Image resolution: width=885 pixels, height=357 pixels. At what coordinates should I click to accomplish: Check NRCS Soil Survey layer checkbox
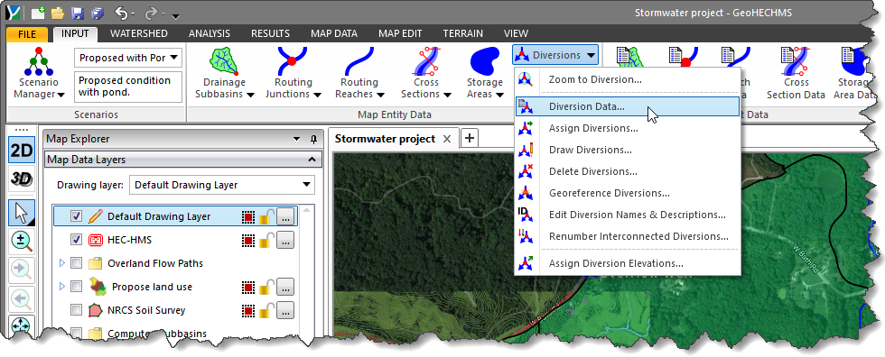pos(76,311)
